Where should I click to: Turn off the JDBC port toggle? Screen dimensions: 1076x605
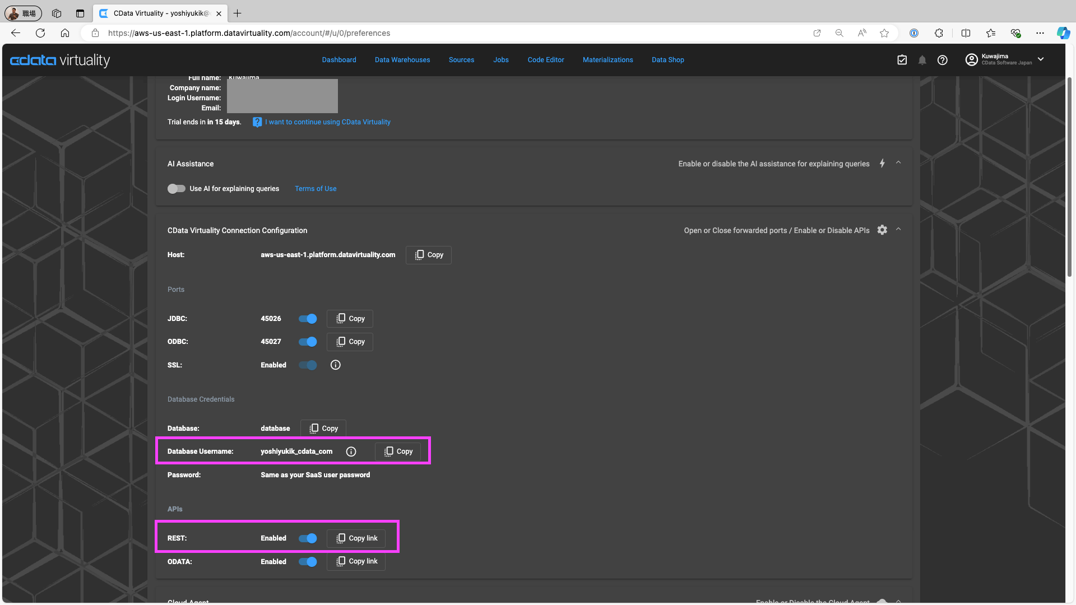[307, 318]
